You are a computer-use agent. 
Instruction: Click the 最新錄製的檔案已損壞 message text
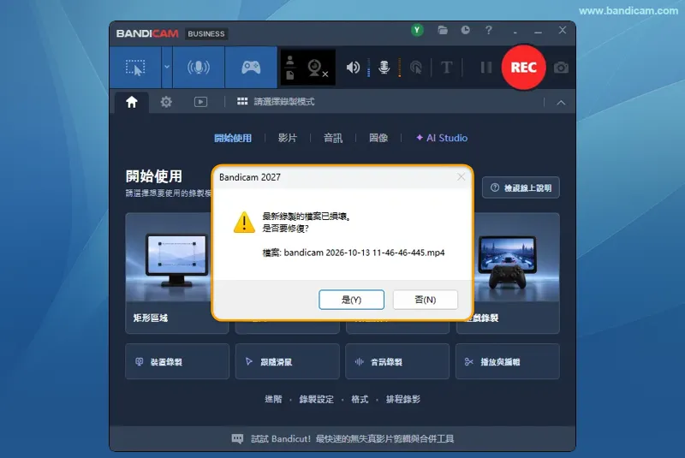tap(307, 216)
